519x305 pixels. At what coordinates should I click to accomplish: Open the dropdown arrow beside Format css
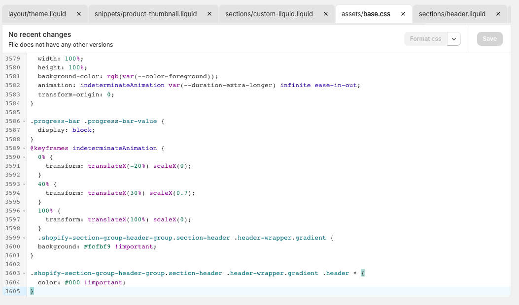tap(454, 39)
